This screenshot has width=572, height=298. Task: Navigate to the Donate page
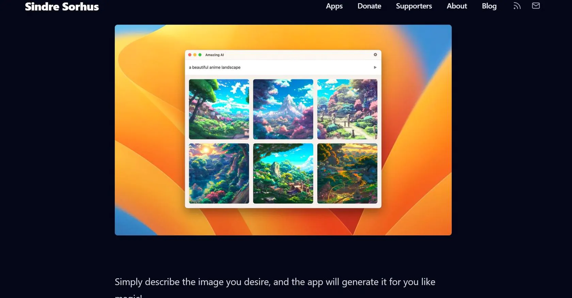369,6
